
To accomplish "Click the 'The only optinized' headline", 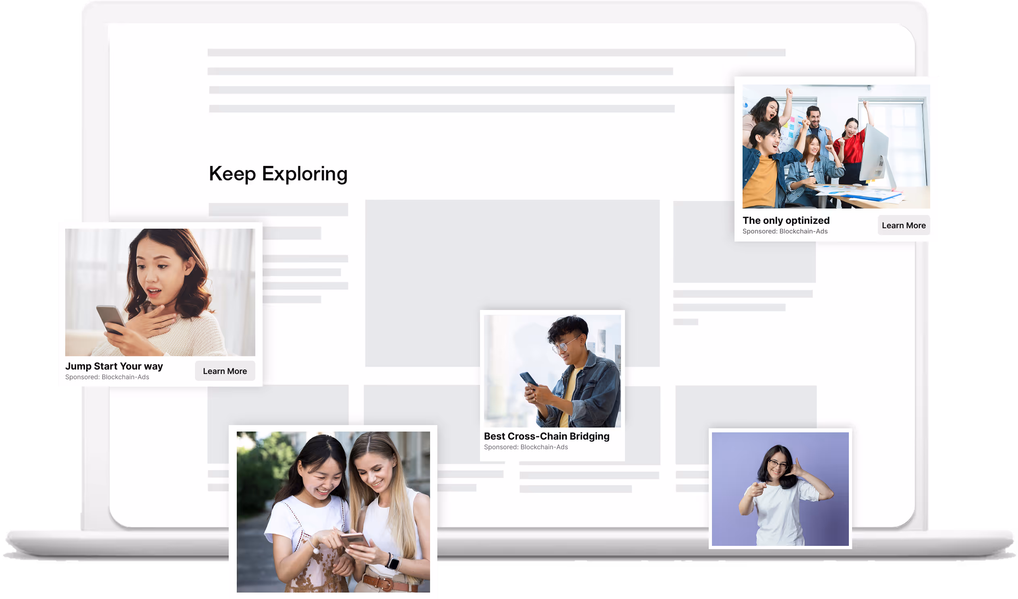I will [786, 220].
